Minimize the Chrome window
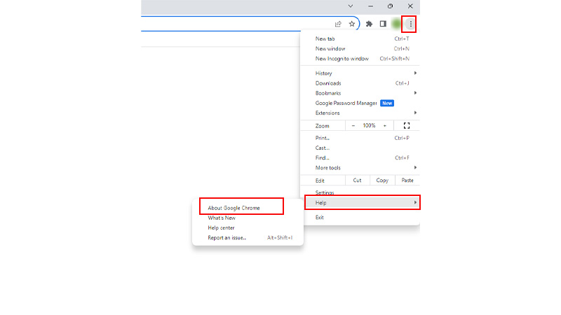This screenshot has width=561, height=315. [x=371, y=6]
